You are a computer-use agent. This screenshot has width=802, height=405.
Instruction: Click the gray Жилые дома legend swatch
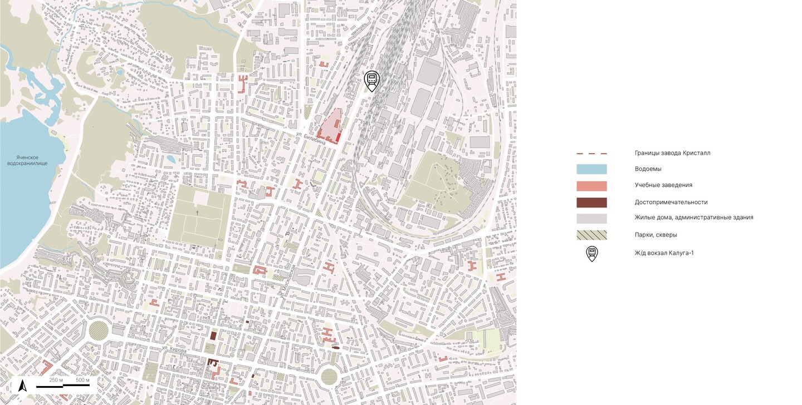(x=591, y=219)
